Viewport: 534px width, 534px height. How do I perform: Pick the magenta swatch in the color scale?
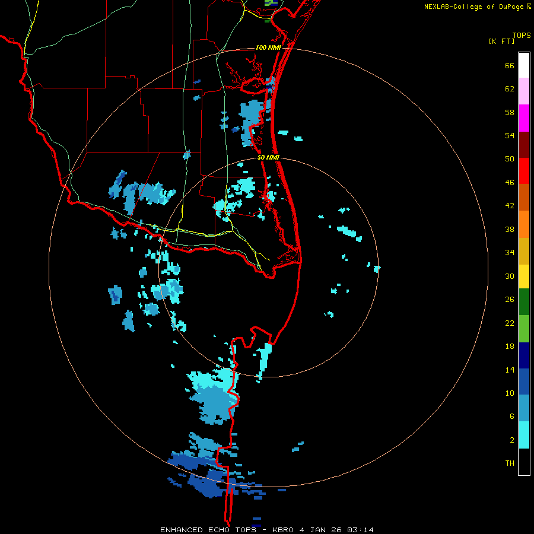(524, 118)
